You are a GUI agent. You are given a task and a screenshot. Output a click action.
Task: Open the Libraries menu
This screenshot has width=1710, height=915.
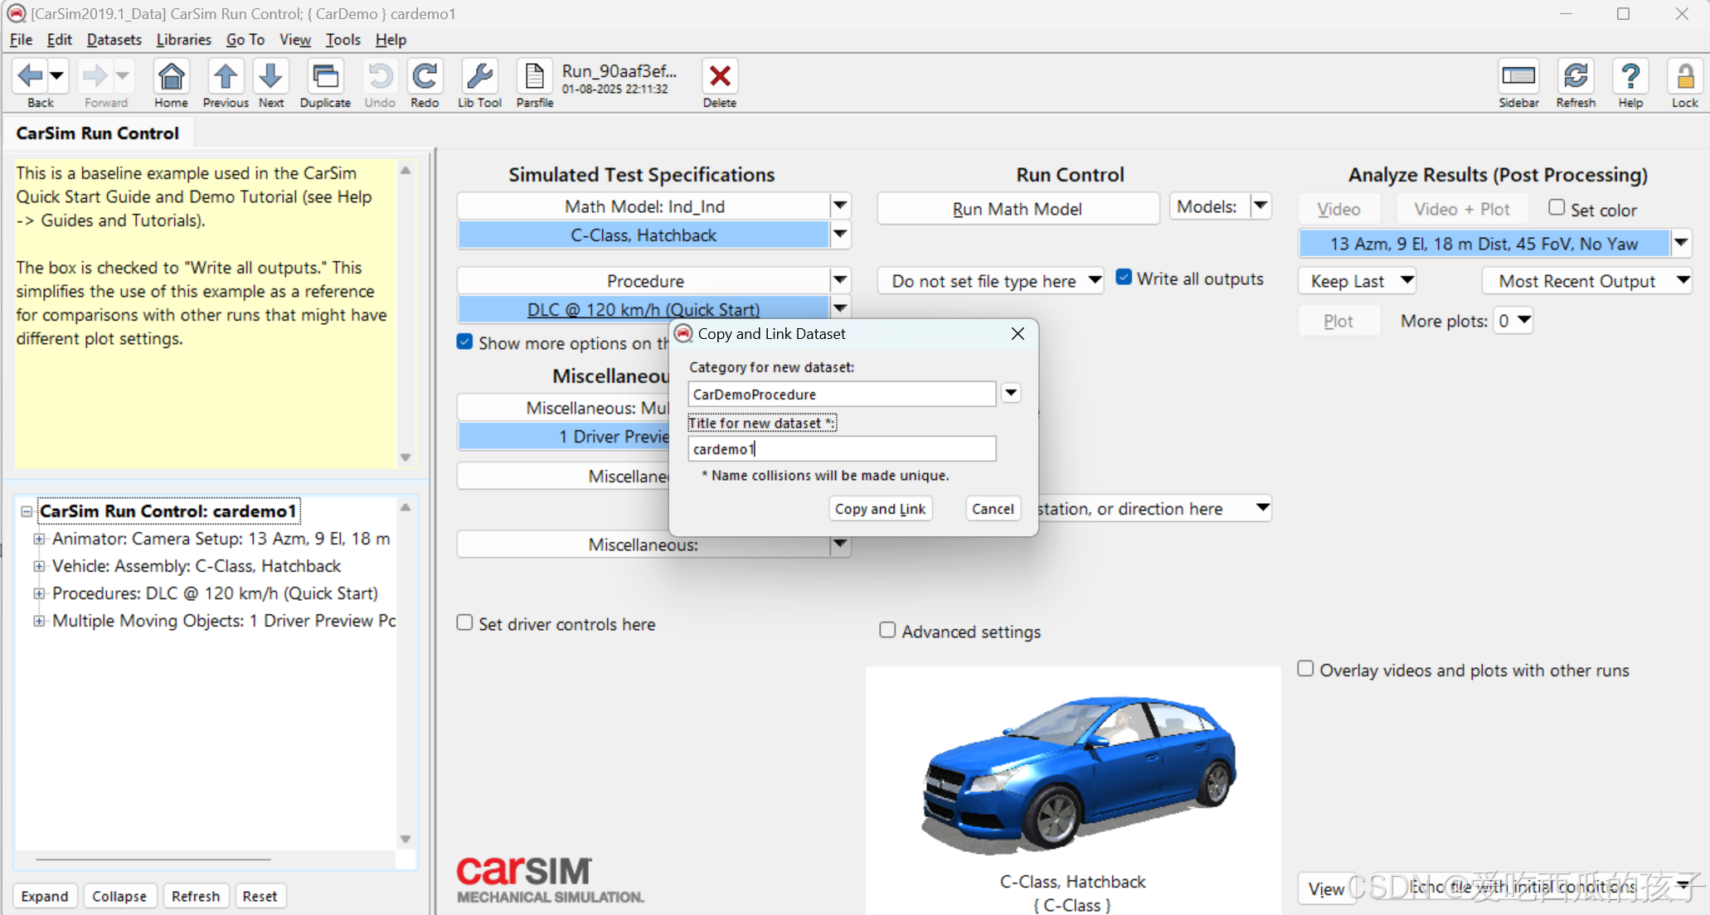pos(183,40)
